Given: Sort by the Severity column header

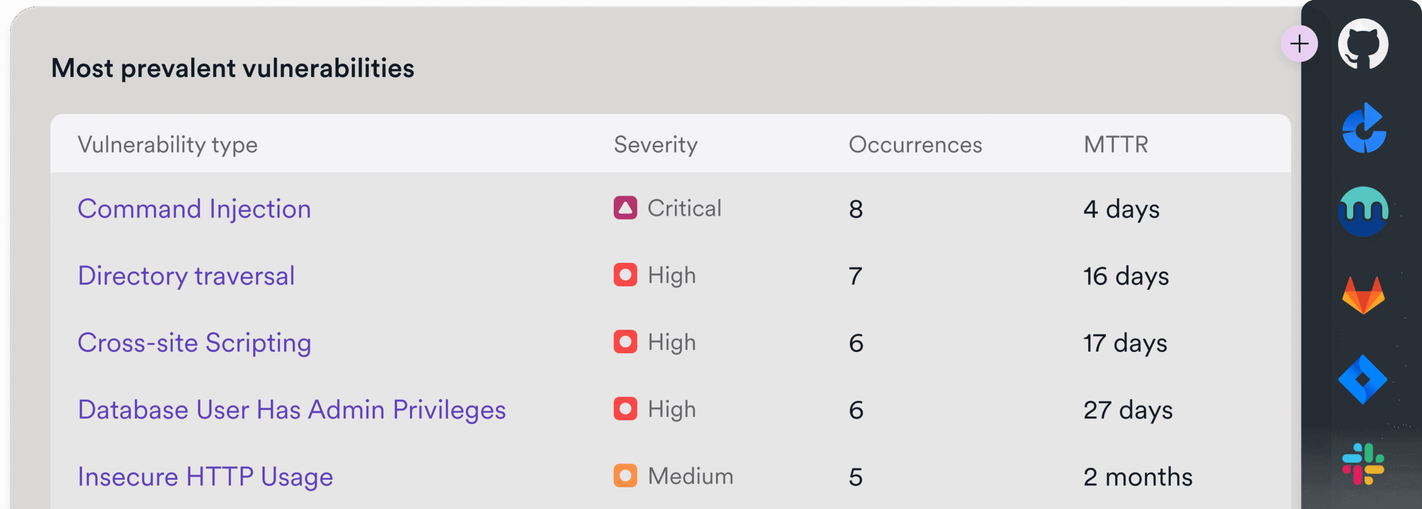Looking at the screenshot, I should [x=655, y=145].
